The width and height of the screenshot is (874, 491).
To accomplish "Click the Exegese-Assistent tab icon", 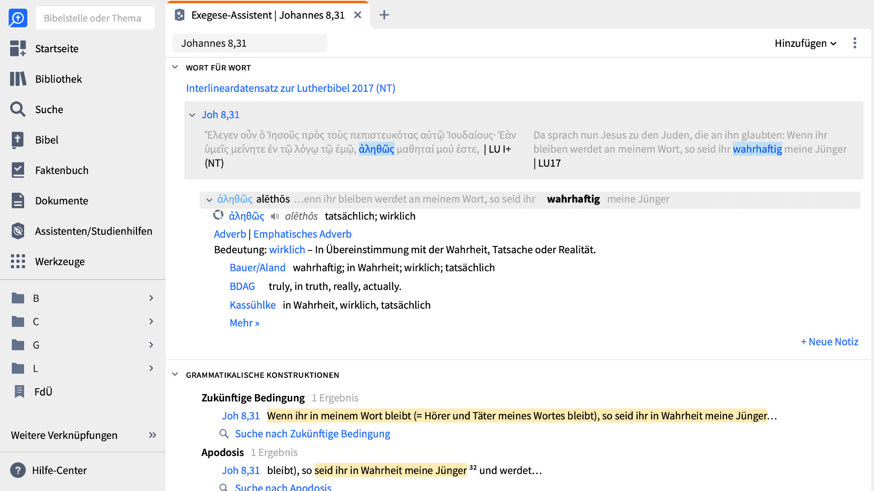I will (180, 15).
